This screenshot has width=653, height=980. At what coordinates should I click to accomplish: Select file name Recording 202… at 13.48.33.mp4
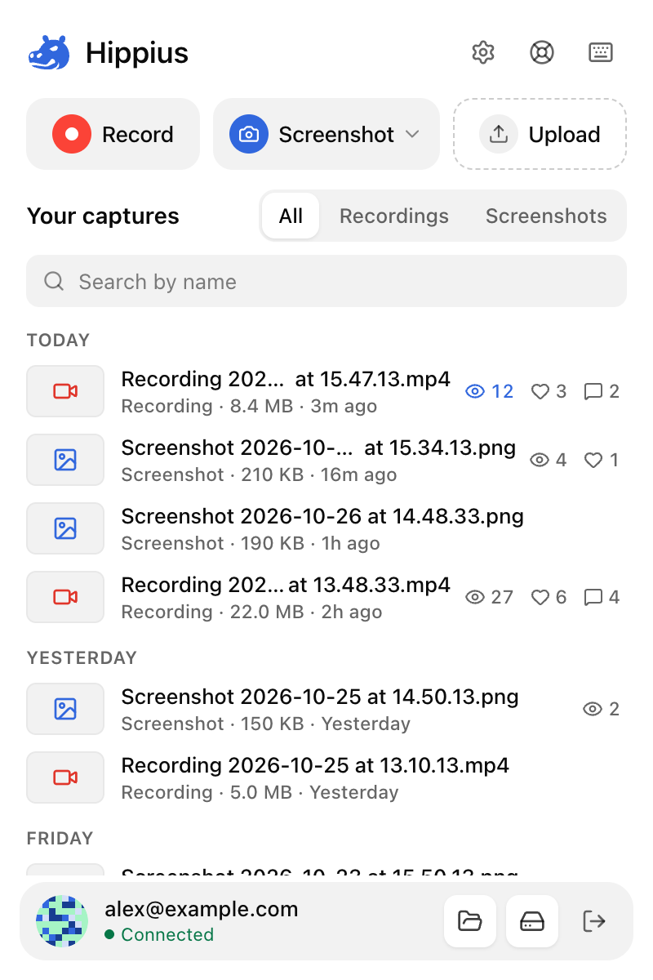pos(286,585)
